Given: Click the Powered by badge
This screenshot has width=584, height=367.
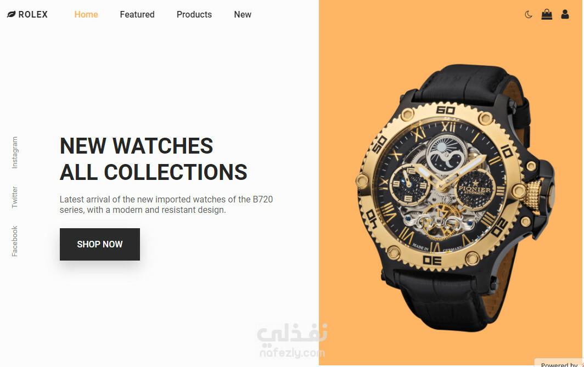Looking at the screenshot, I should (559, 363).
